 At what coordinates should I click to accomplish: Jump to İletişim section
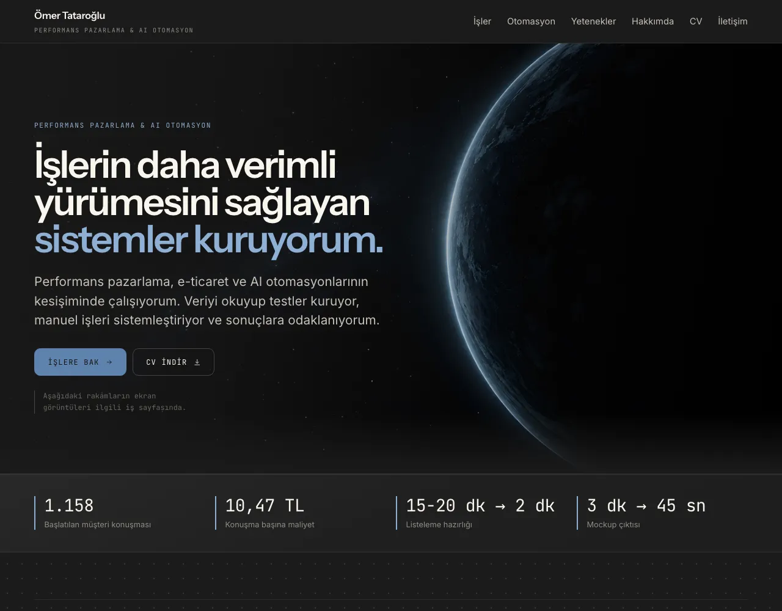[733, 21]
